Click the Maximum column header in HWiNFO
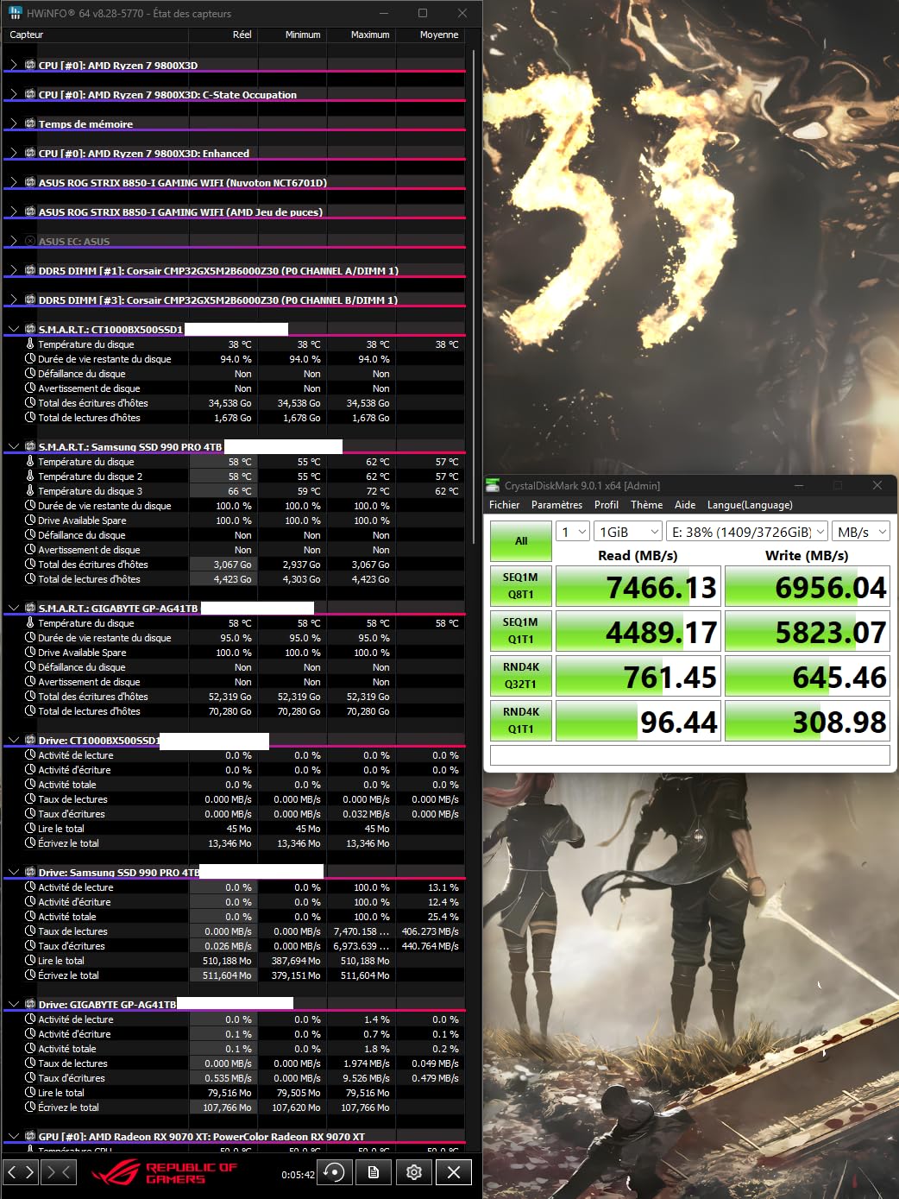The height and width of the screenshot is (1199, 899). click(x=370, y=35)
